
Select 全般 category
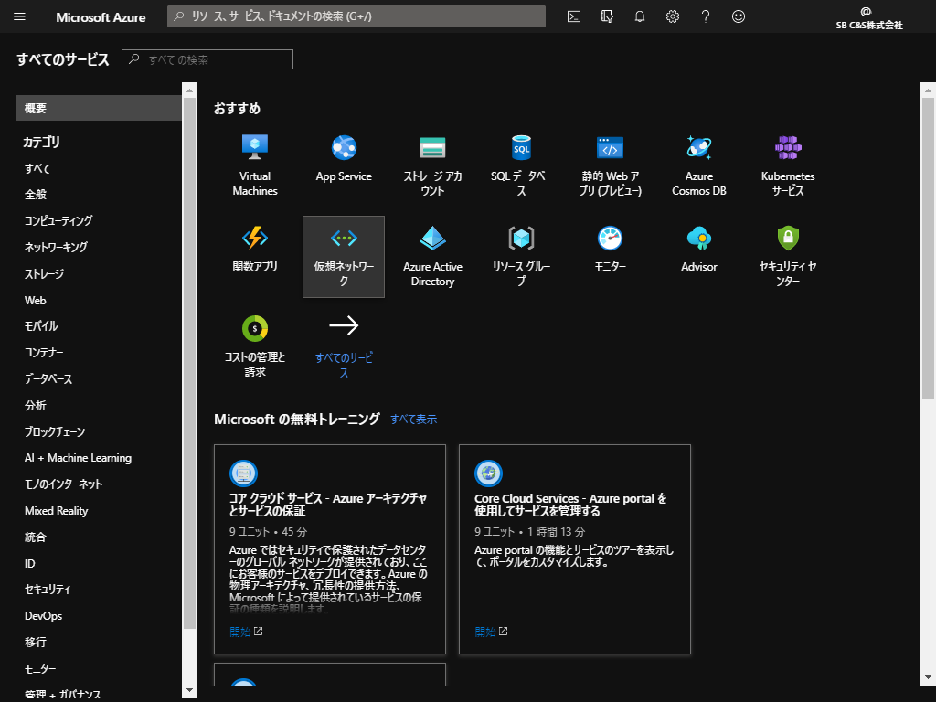(36, 194)
